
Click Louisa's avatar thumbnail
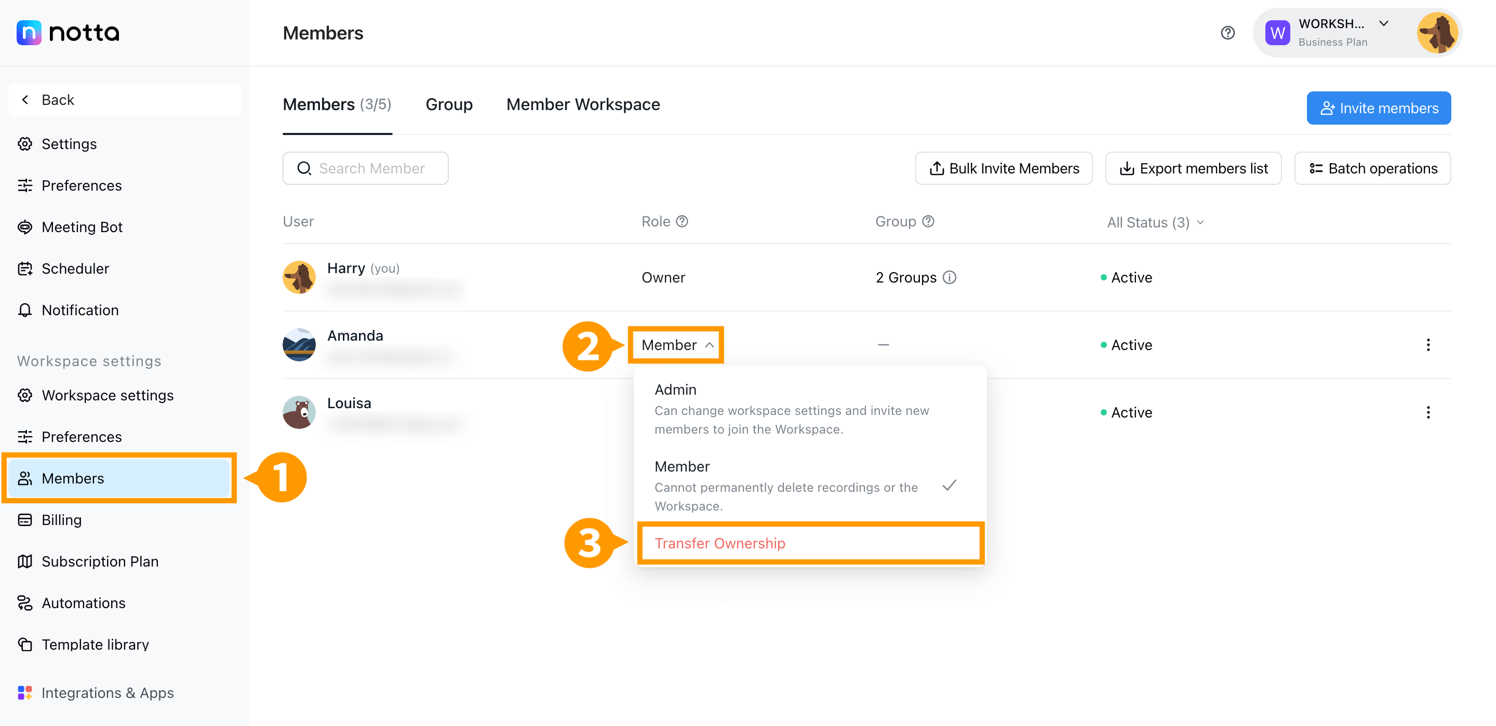[299, 412]
